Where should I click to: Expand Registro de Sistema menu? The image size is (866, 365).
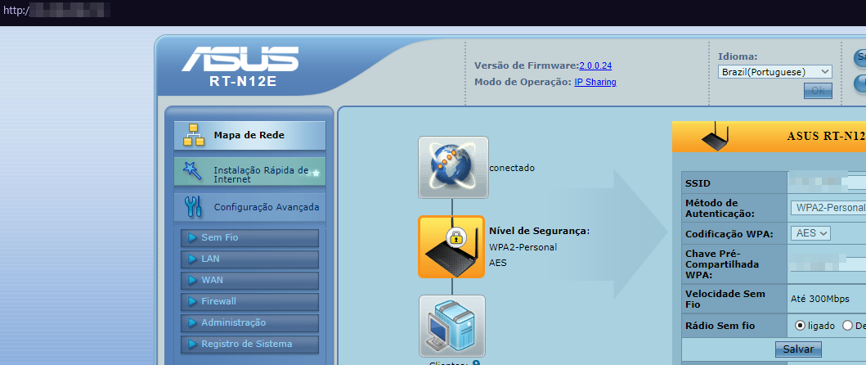[x=249, y=344]
